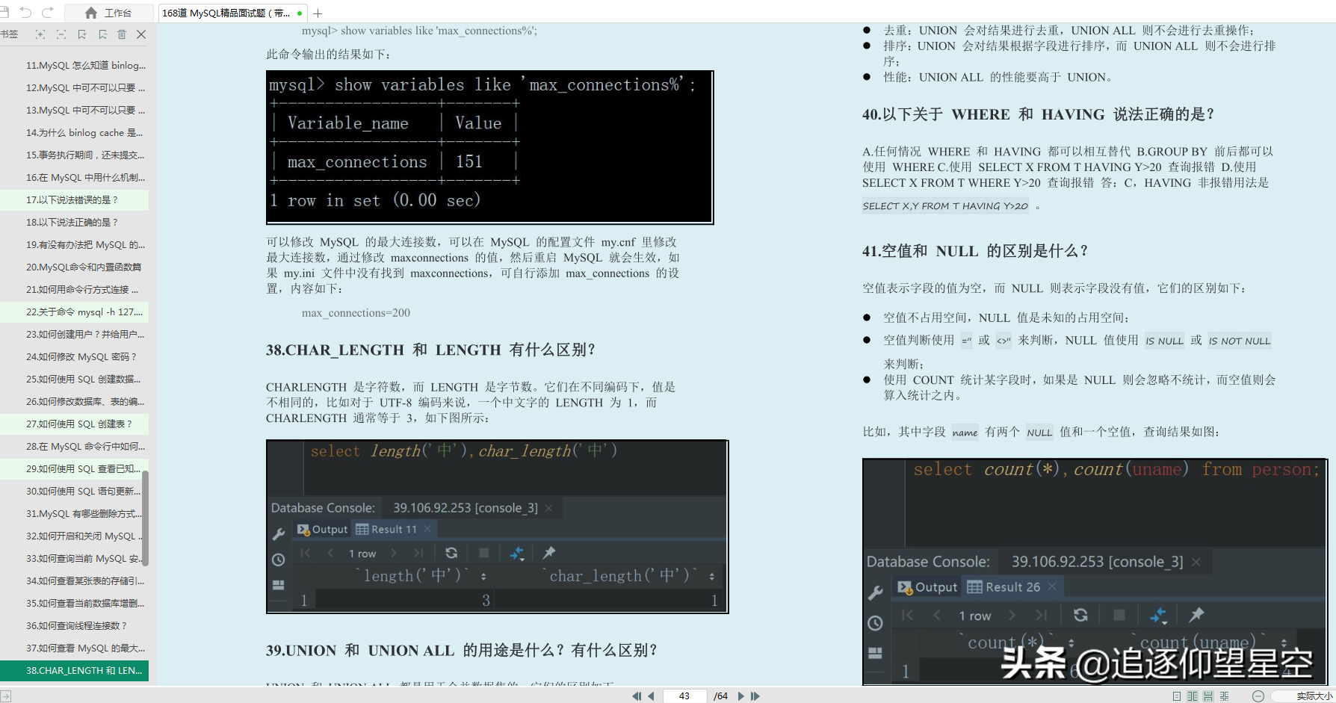
Task: Go to the next page
Action: tap(741, 696)
